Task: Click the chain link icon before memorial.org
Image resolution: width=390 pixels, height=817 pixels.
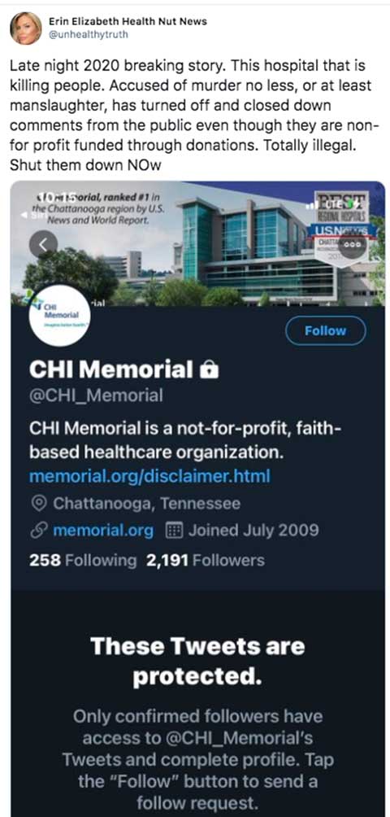Action: pyautogui.click(x=38, y=531)
